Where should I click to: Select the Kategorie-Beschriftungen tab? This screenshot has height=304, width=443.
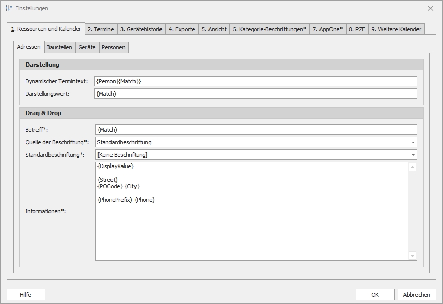[269, 29]
